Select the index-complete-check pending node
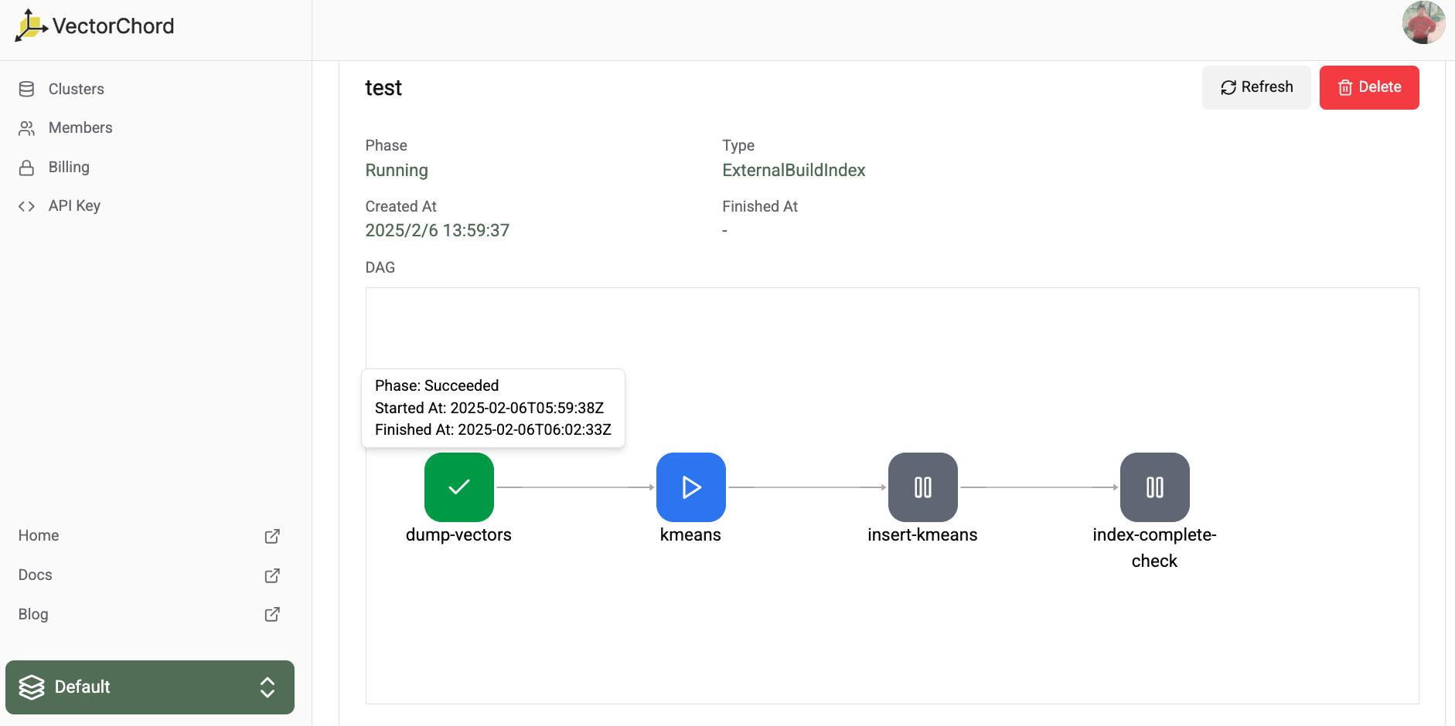Viewport: 1455px width, 726px height. point(1154,487)
